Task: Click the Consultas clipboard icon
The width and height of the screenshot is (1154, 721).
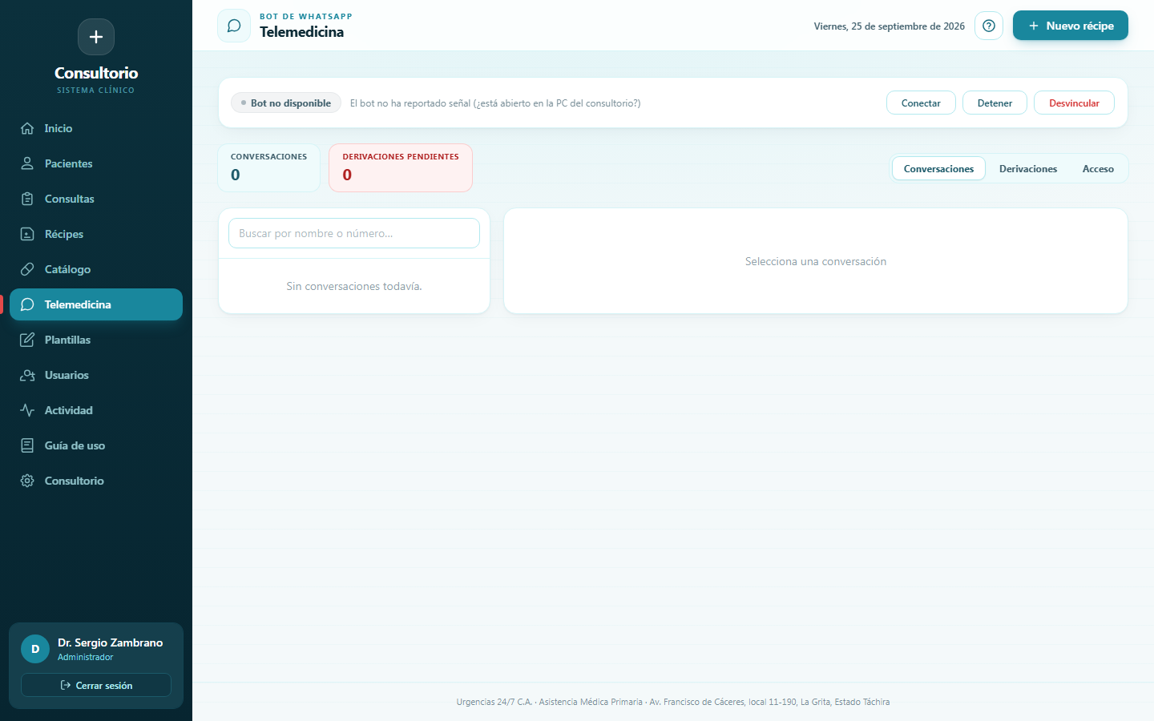Action: point(27,199)
